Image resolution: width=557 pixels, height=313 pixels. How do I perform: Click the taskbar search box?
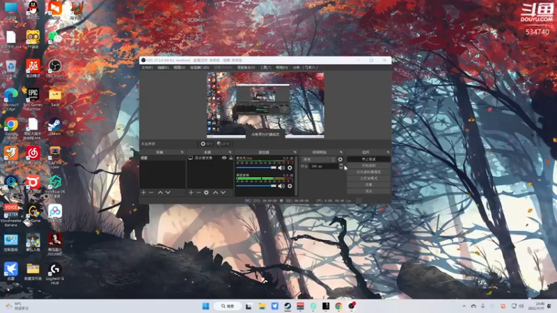[228, 306]
